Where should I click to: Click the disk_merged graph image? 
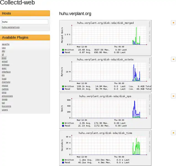pos(105,38)
